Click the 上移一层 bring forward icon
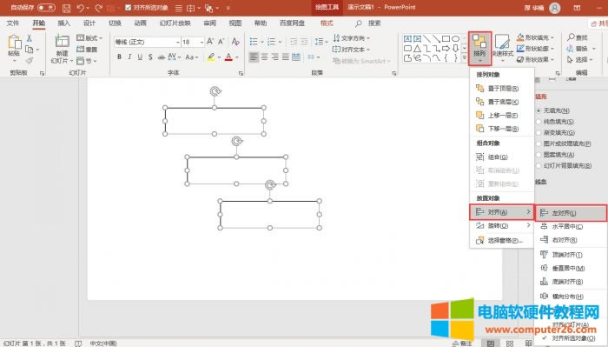The height and width of the screenshot is (347, 608). point(480,116)
